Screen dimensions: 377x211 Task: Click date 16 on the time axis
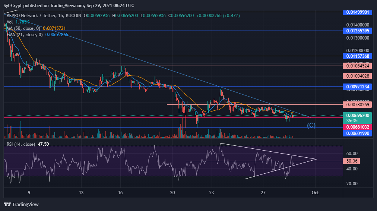click(x=120, y=193)
